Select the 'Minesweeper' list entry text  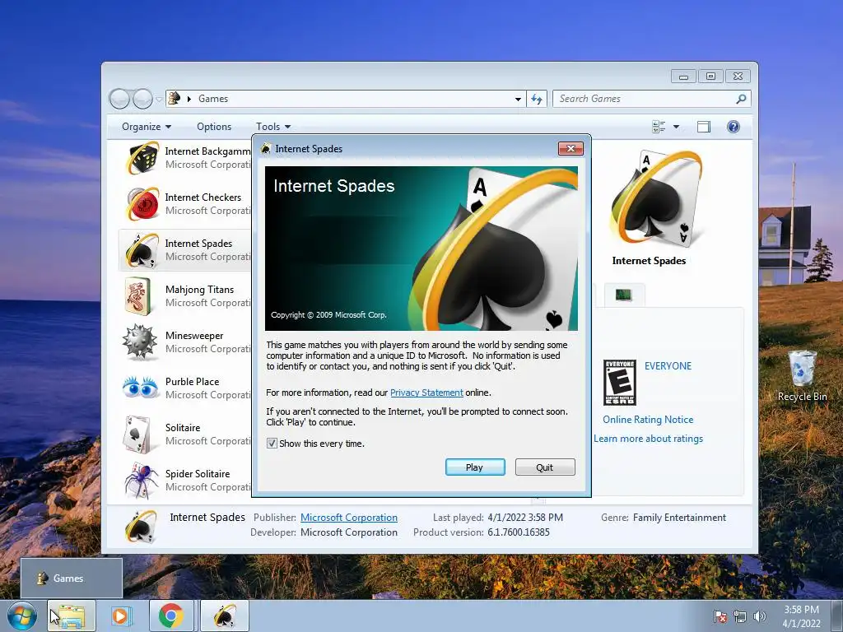click(x=194, y=336)
